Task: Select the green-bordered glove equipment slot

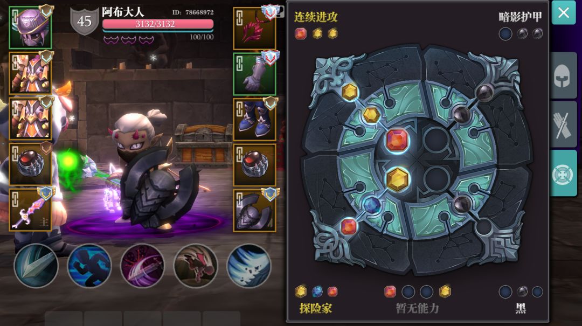Action: (254, 74)
